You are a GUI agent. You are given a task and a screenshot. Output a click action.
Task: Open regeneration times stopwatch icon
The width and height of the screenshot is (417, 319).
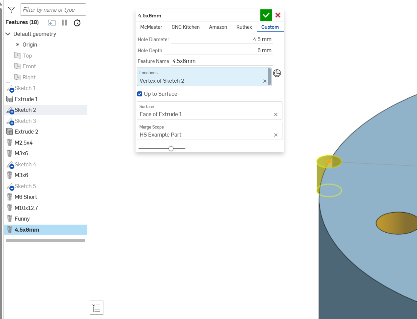(77, 22)
